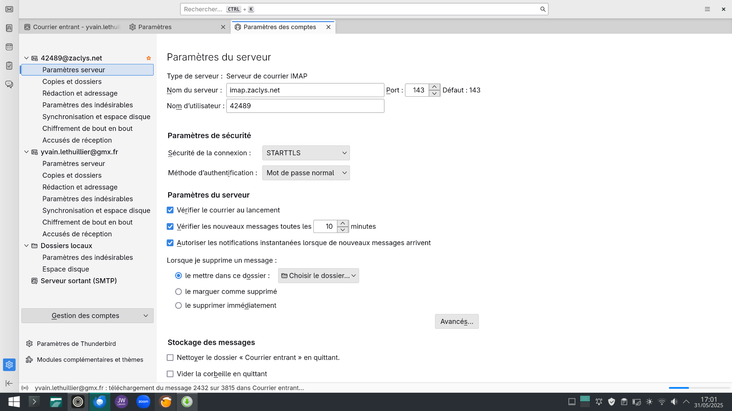Open the Thunderbird hamburger menu
The width and height of the screenshot is (732, 411).
707,9
